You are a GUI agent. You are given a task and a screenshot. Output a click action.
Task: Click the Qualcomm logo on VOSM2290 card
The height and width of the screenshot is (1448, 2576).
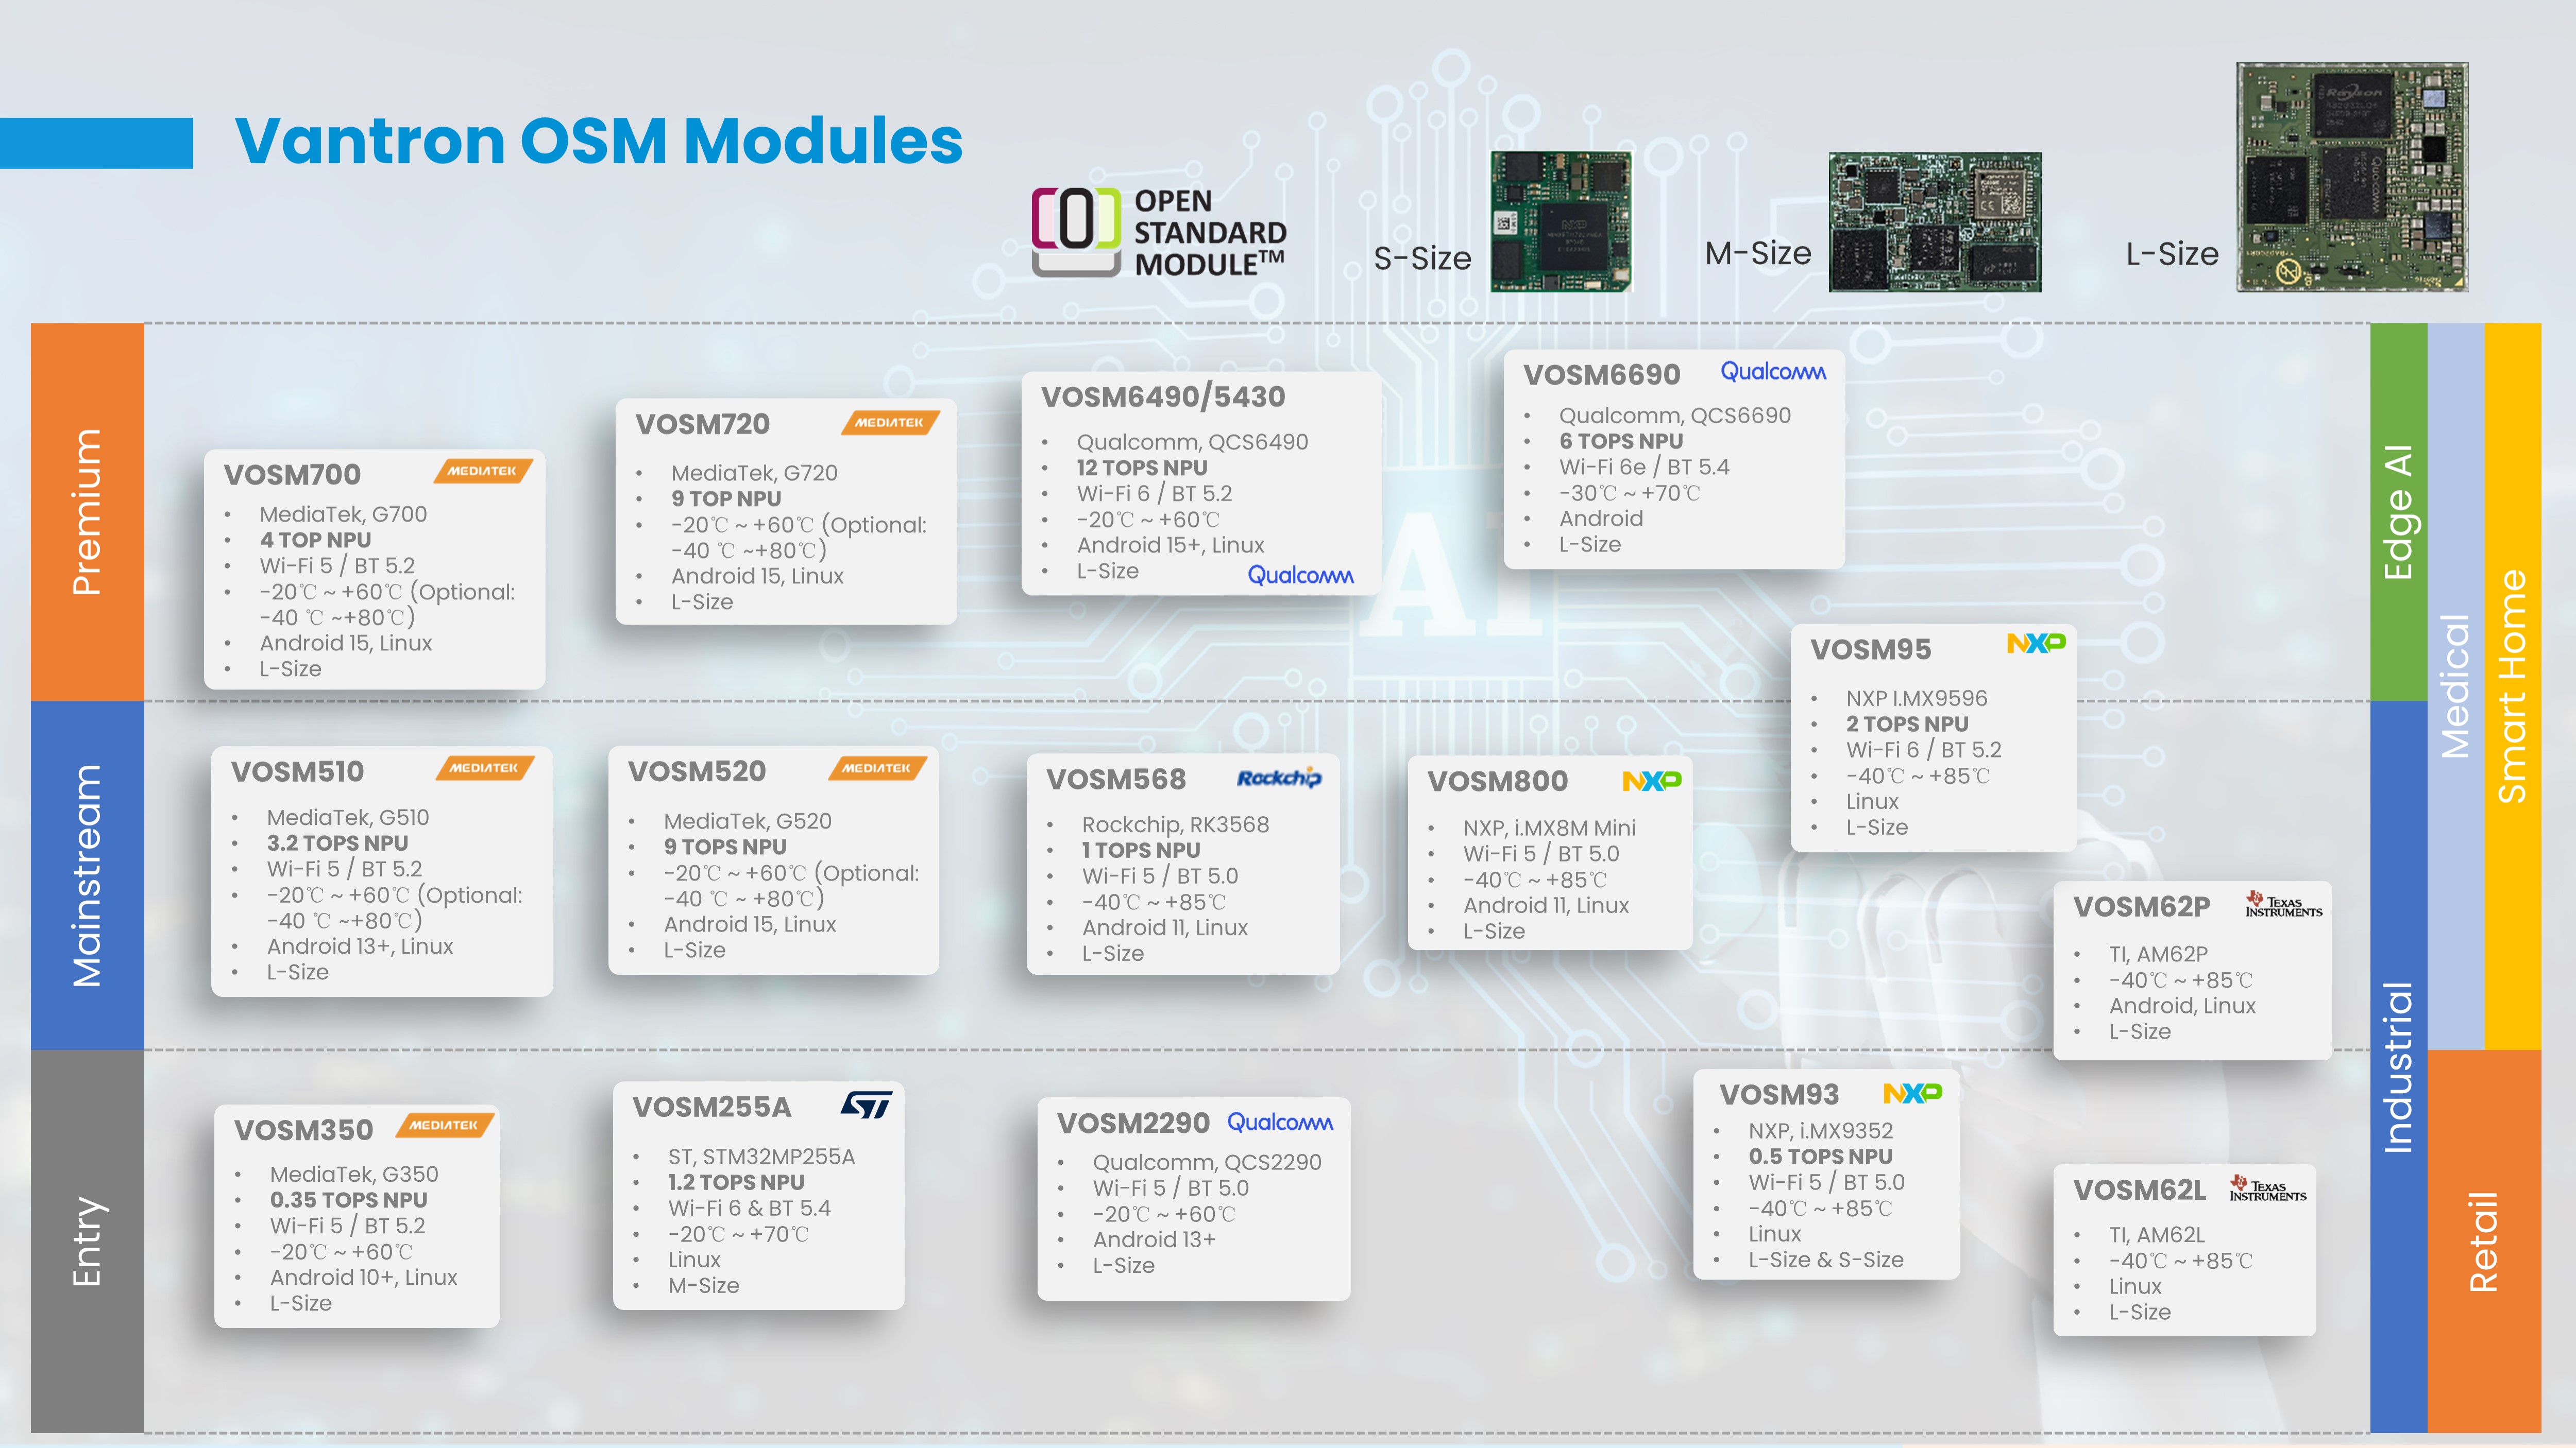click(1280, 1122)
